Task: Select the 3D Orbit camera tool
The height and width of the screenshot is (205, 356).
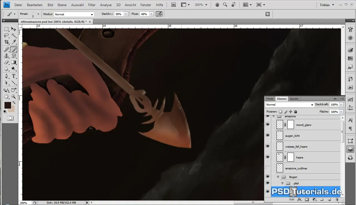Action: 13,90
